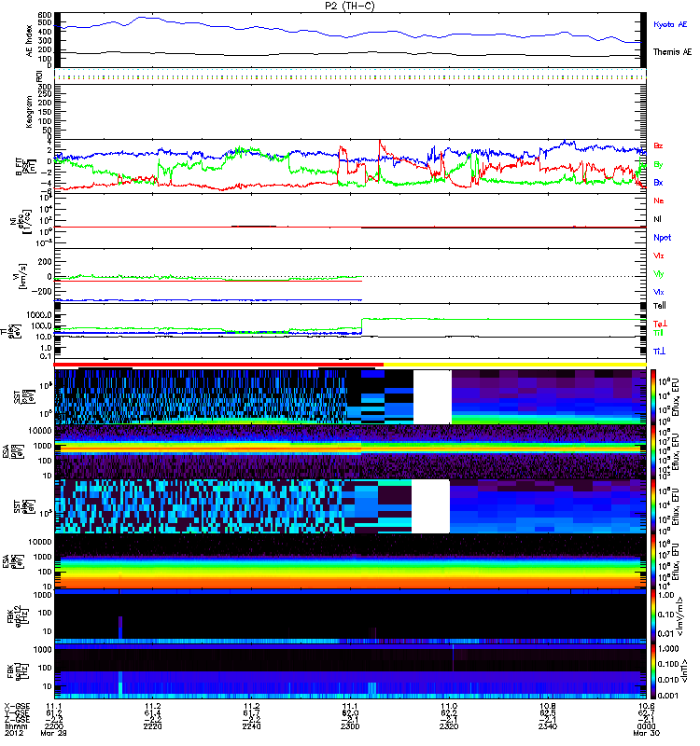Click the FBK edc12 mV/m color bar
This screenshot has height=746, width=700.
[652, 616]
